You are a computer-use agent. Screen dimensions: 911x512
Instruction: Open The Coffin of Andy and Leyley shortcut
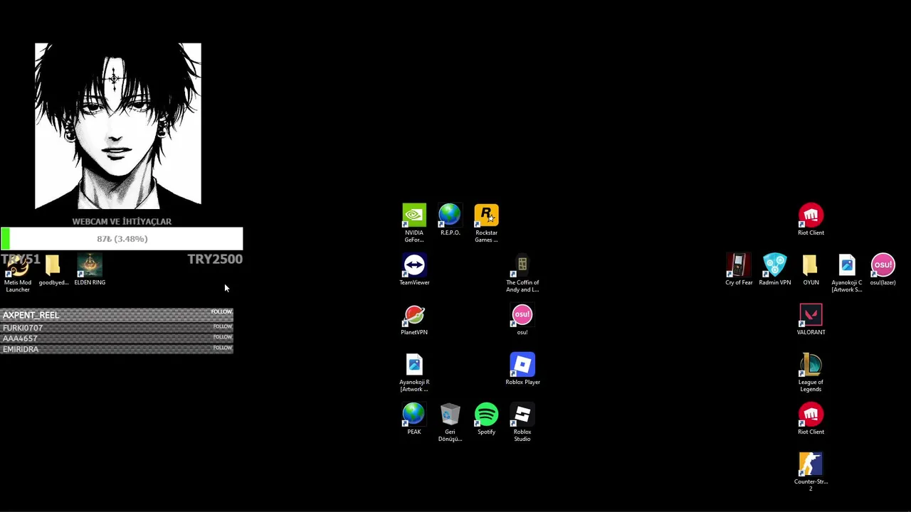522,265
